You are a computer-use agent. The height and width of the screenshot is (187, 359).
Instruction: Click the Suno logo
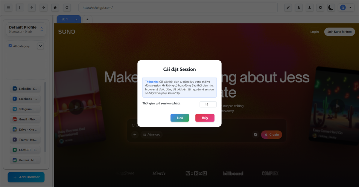point(66,32)
